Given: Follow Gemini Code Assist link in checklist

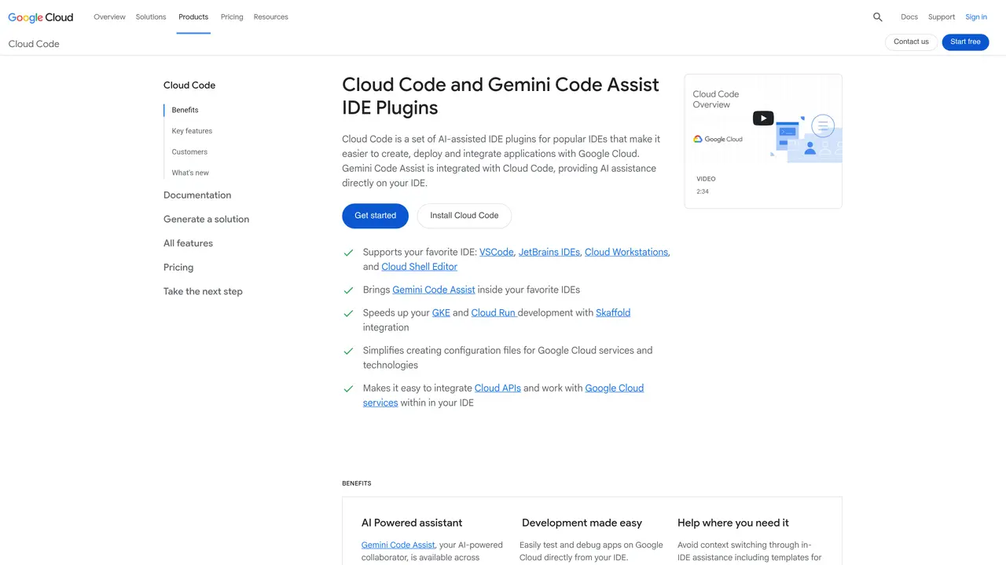Looking at the screenshot, I should coord(434,290).
